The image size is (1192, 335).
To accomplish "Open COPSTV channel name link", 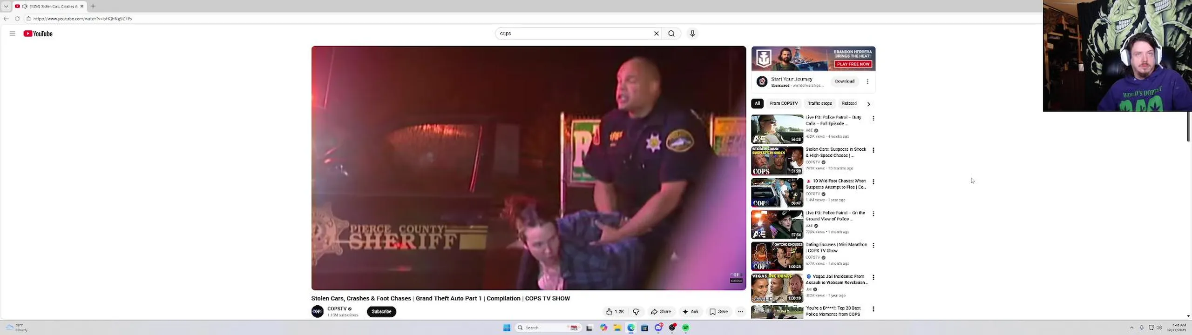I will [x=337, y=308].
